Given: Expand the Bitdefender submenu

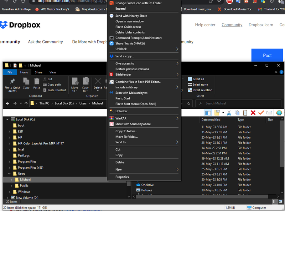Looking at the screenshot, I should point(144,75).
